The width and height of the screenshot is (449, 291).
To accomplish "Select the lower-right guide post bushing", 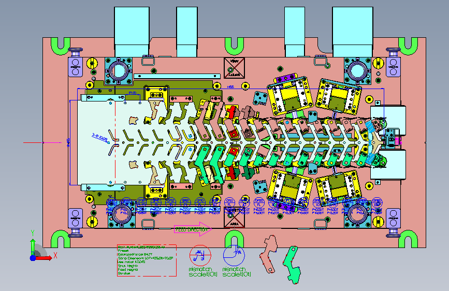I will (357, 214).
